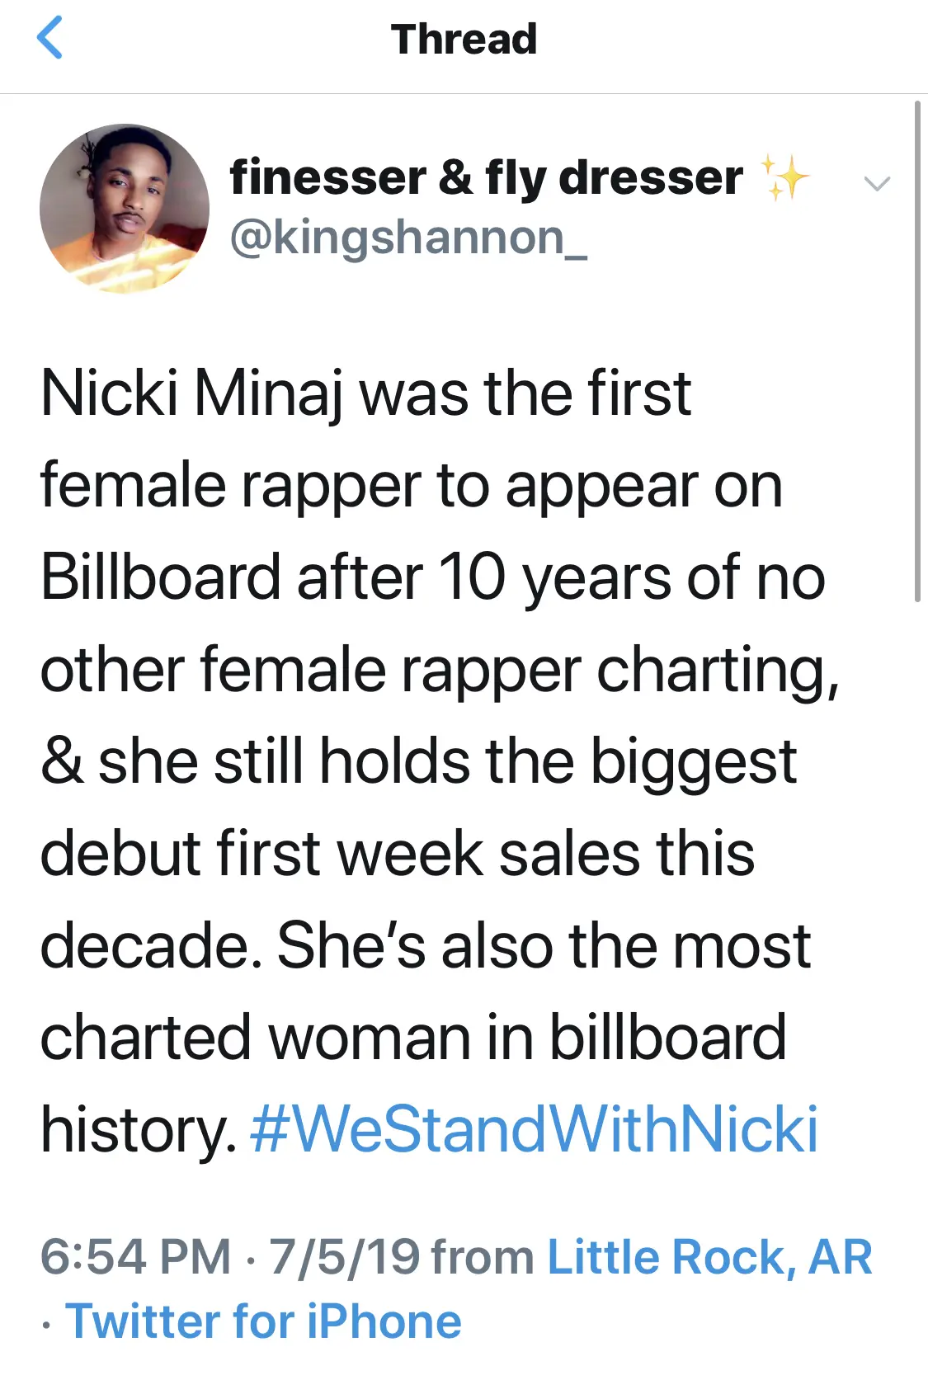
Task: Open the #WeStandWithNicki hashtag
Action: point(534,1128)
